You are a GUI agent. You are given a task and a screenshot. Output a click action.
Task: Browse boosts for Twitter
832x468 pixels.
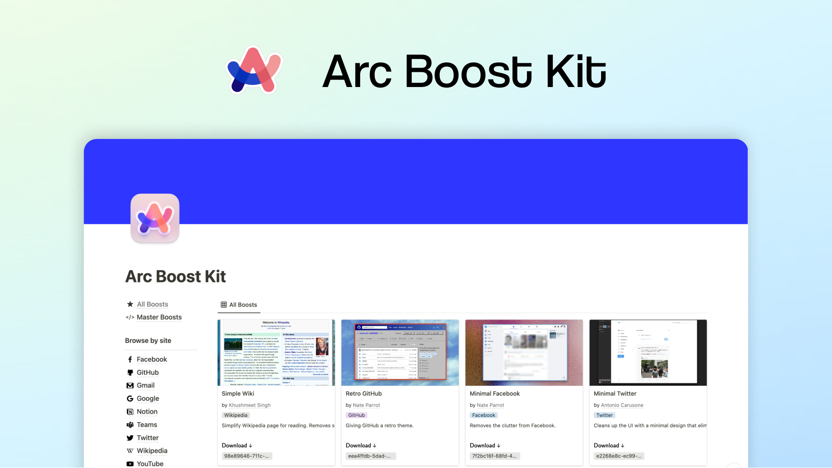pos(148,438)
